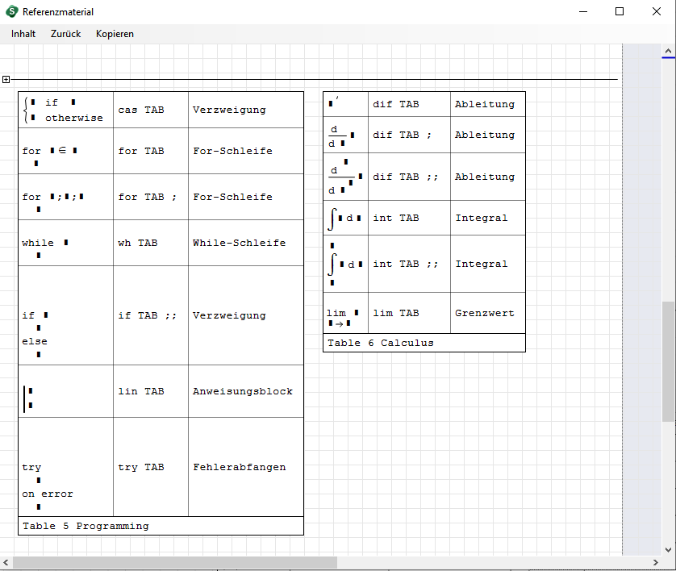676x571 pixels.
Task: Click the vertical scrollbar thumb
Action: (668, 361)
